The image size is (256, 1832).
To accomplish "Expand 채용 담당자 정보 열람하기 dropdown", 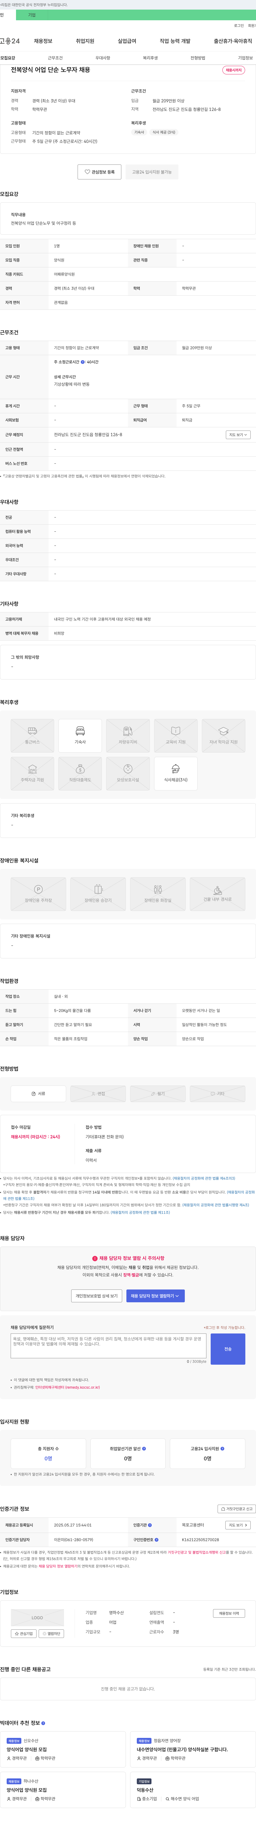I will click(x=156, y=1296).
